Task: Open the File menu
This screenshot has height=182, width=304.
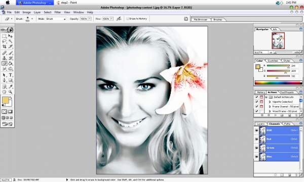Action: tap(9, 12)
